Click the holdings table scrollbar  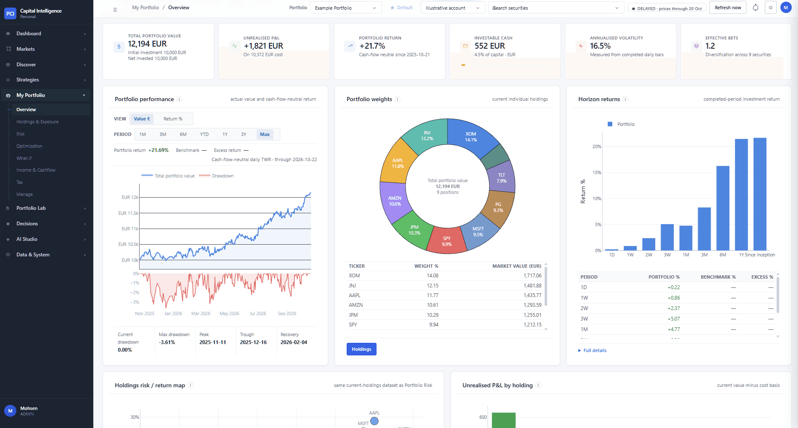coord(546,286)
